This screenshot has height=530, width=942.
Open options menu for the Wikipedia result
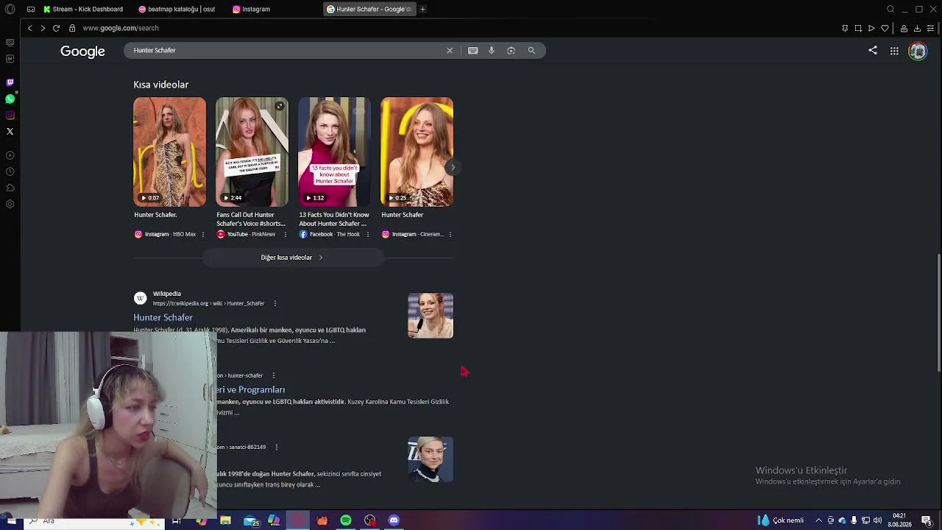tap(275, 303)
